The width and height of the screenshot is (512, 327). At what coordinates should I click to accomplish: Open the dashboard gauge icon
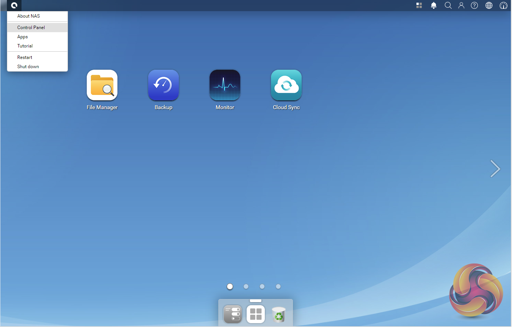(504, 5)
